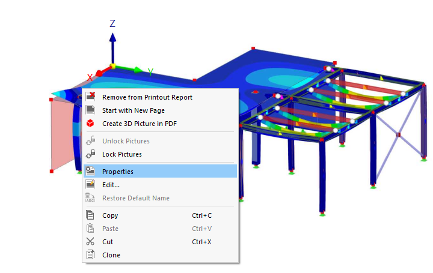Select Copy in the context menu
The image size is (433, 273).
click(160, 215)
